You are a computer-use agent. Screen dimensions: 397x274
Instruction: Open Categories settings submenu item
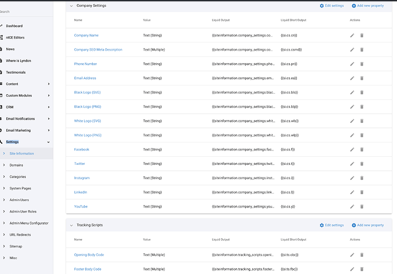click(x=18, y=177)
